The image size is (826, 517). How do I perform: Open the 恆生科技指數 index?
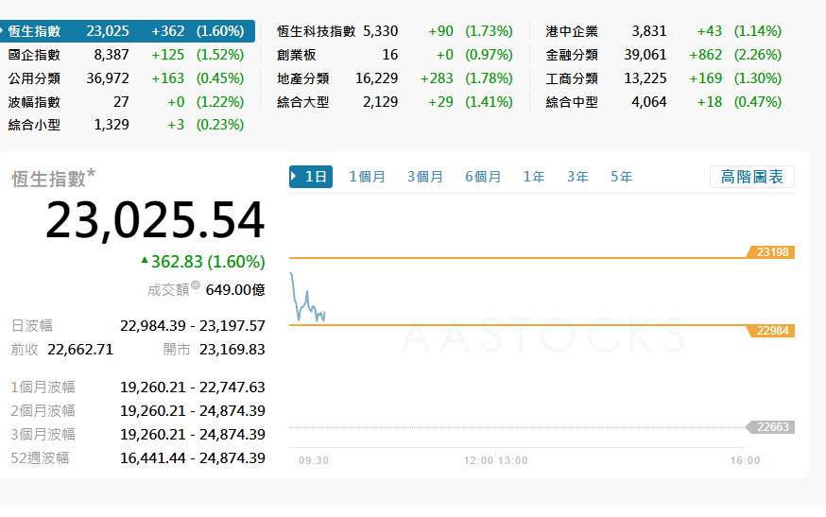tap(316, 31)
